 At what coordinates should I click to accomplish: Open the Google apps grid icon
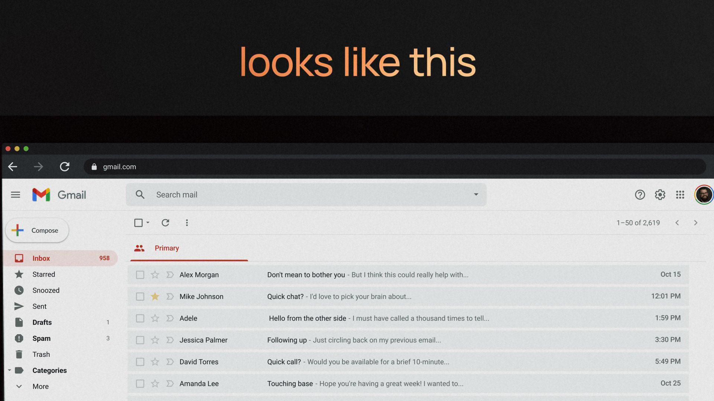(x=680, y=195)
